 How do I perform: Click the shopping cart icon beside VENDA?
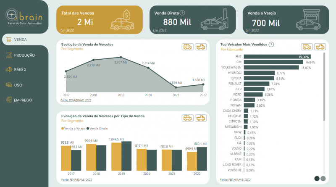tap(8, 40)
